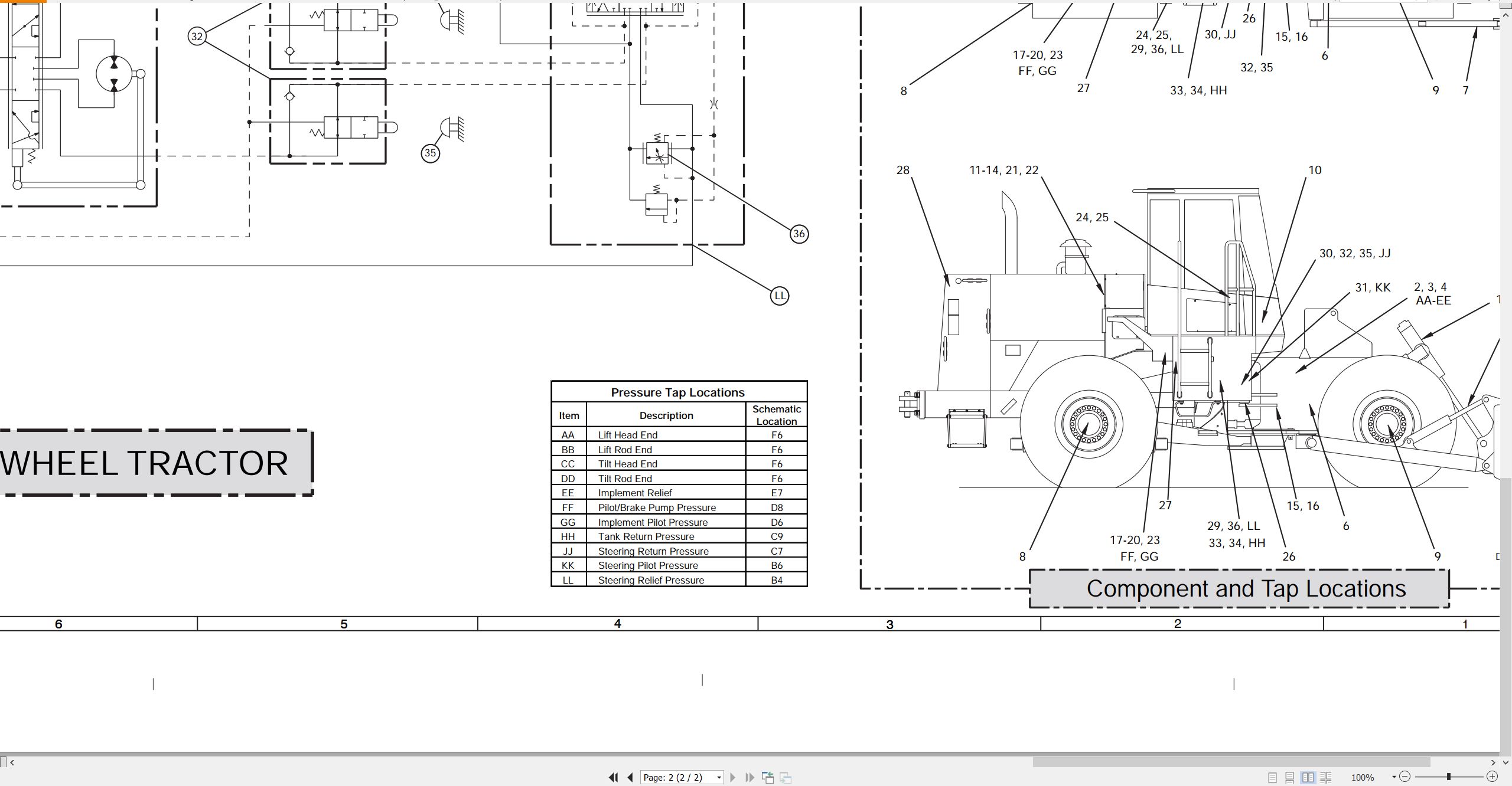Jump to the last page
The width and height of the screenshot is (1512, 786).
[x=750, y=777]
